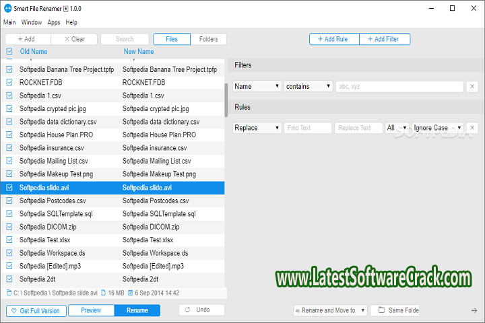Select the Softpedia Test.xlsx row
485x323 pixels.
point(112,240)
